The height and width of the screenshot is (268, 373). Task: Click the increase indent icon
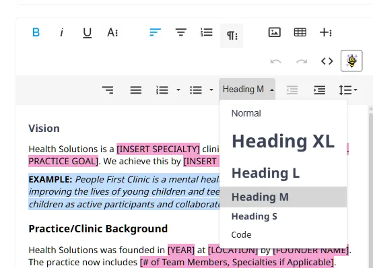(x=320, y=90)
